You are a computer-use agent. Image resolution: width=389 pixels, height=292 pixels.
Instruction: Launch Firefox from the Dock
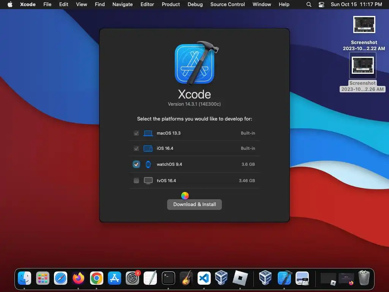click(x=78, y=278)
